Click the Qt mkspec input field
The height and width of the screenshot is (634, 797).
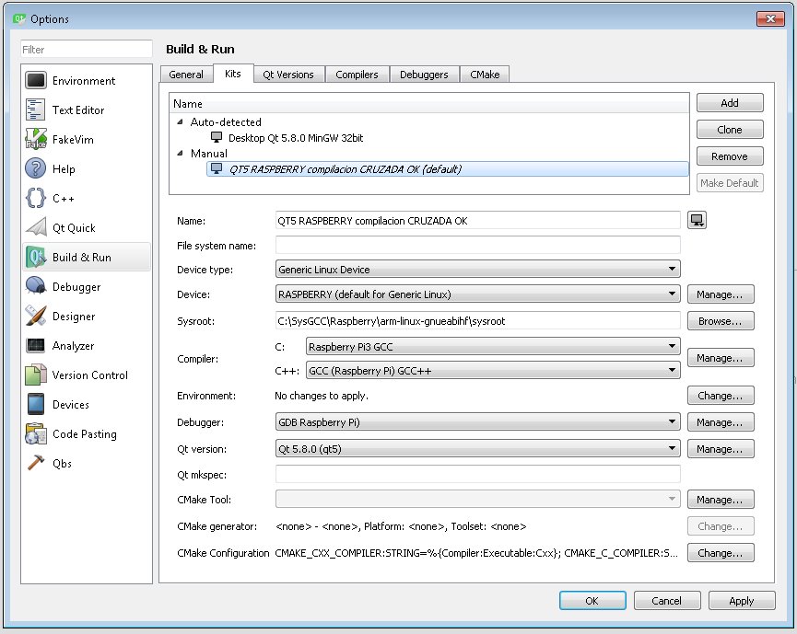[478, 474]
